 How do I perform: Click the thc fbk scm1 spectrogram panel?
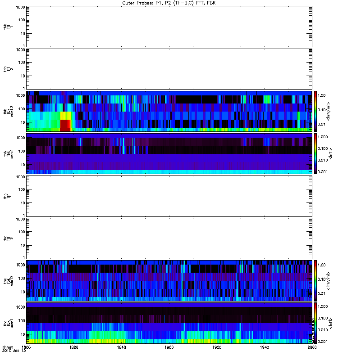(x=169, y=323)
